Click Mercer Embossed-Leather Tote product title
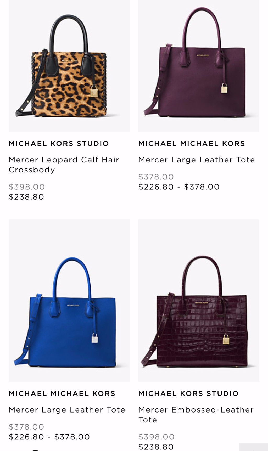This screenshot has height=451, width=268. click(196, 415)
